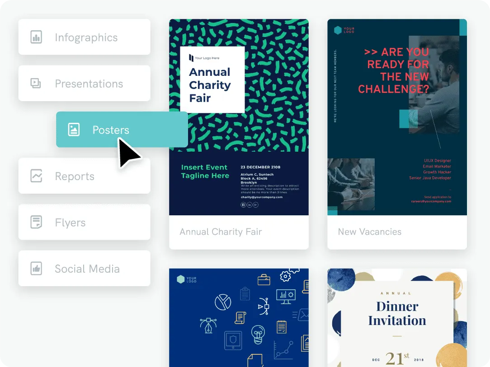490x367 pixels.
Task: Click the Annual Charity Fair title label
Action: (221, 232)
